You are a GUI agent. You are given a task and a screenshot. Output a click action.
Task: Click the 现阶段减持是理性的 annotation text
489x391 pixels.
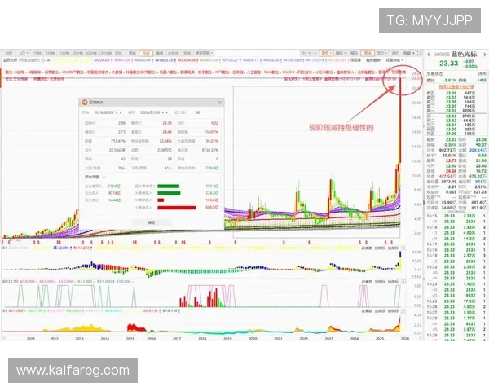coord(341,127)
